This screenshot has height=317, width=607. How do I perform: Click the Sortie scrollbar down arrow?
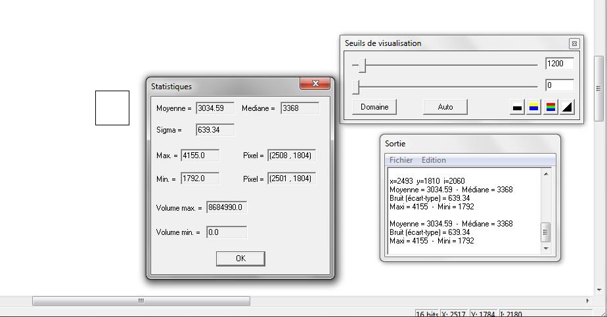coord(546,249)
